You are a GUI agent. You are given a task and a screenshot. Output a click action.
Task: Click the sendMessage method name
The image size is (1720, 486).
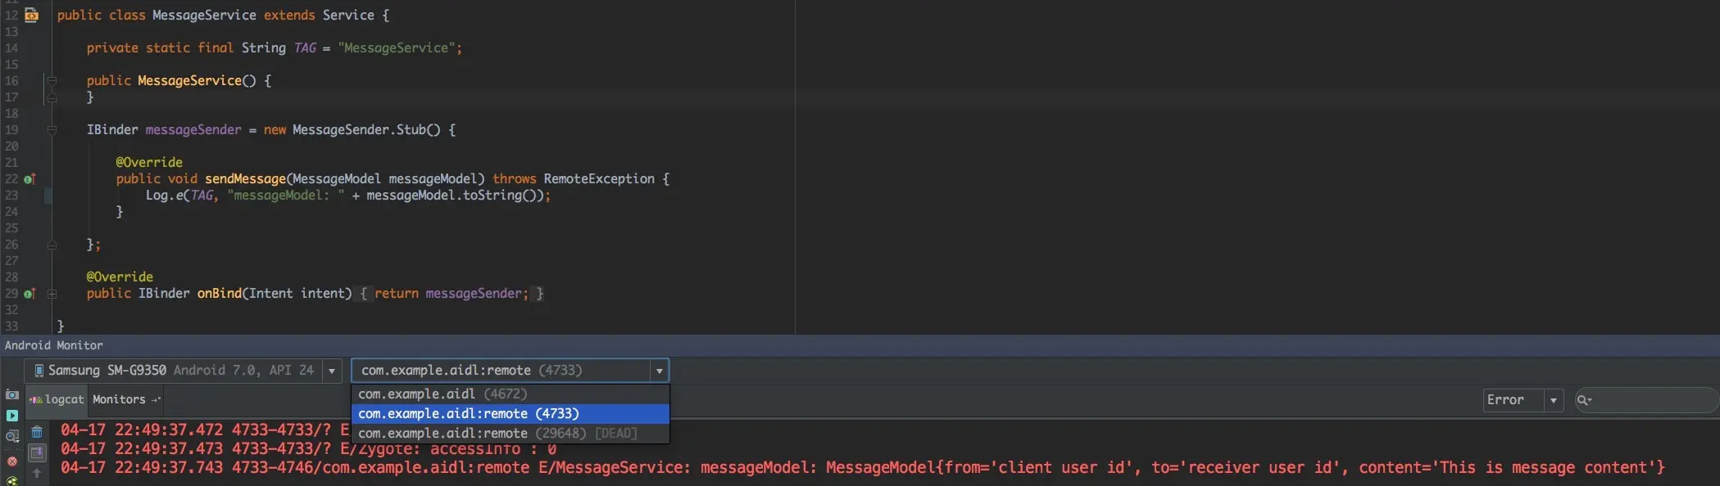coord(245,178)
